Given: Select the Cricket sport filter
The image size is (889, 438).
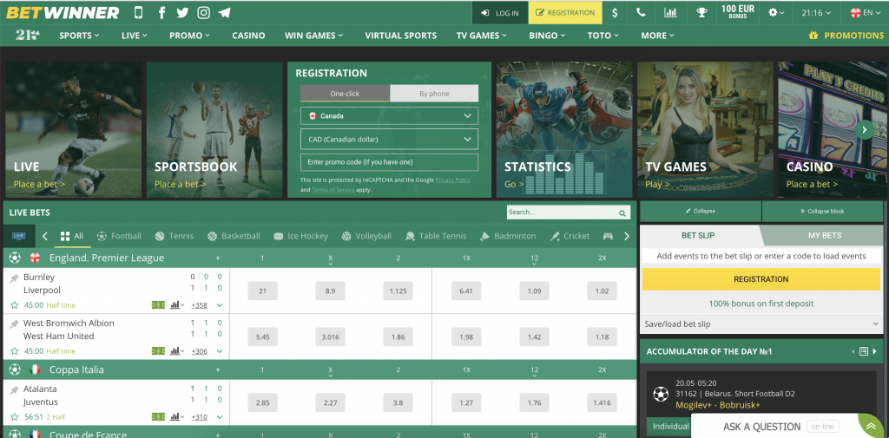Looking at the screenshot, I should click(x=570, y=236).
